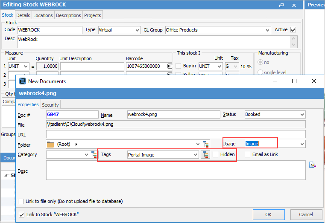Viewport: 325px width, 223px height.
Task: Click the barcode icon beside 1007465000000
Action: pos(170,67)
